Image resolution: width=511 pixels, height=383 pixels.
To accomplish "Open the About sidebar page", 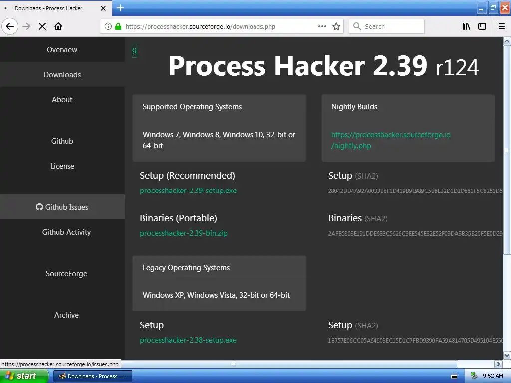I will pos(62,100).
